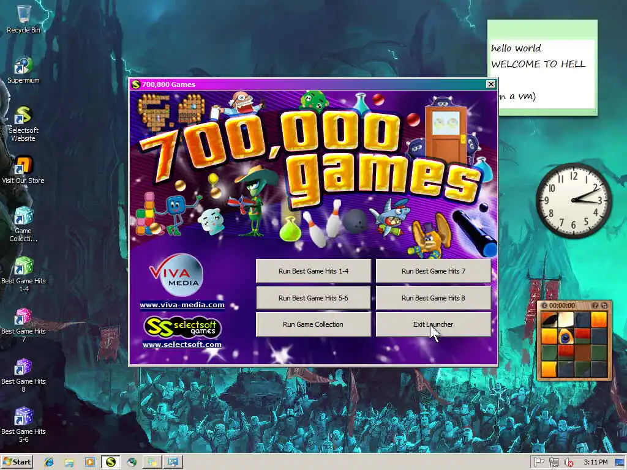Click the Exit Launcher button
627x470 pixels.
coord(433,324)
